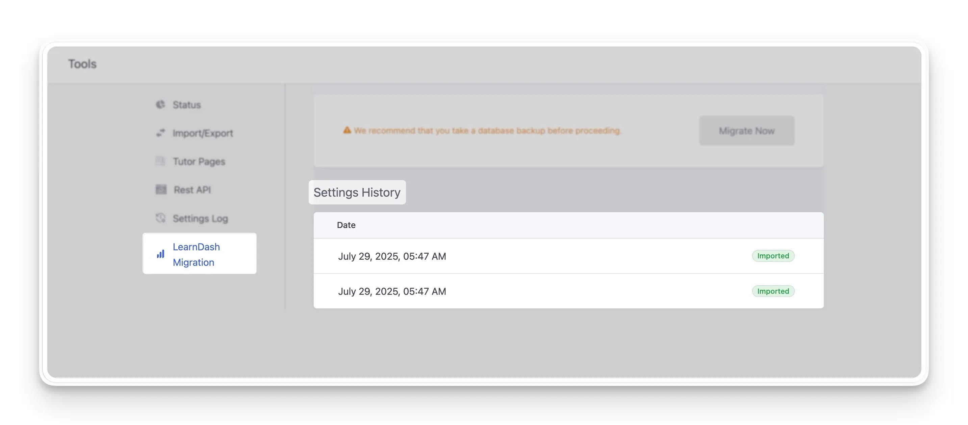Click the LearnDash Migration bar chart icon
Viewport: 968px width, 425px height.
[160, 254]
